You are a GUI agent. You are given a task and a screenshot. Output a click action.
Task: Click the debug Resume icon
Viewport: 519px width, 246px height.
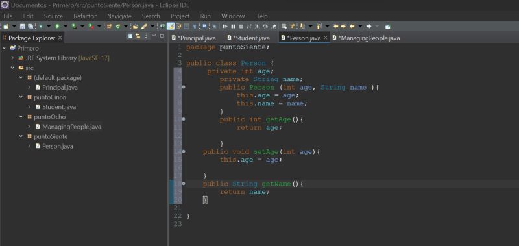point(224,26)
